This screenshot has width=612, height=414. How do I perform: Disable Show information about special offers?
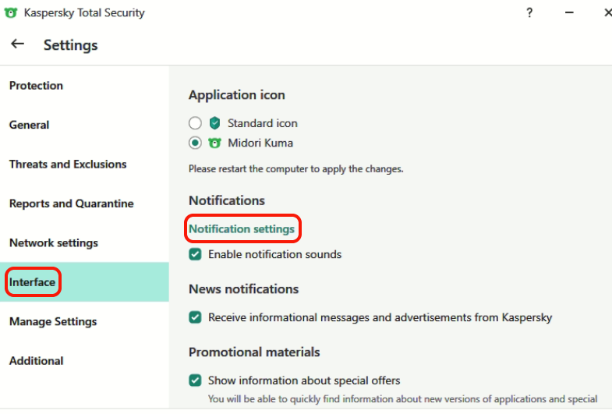[196, 380]
